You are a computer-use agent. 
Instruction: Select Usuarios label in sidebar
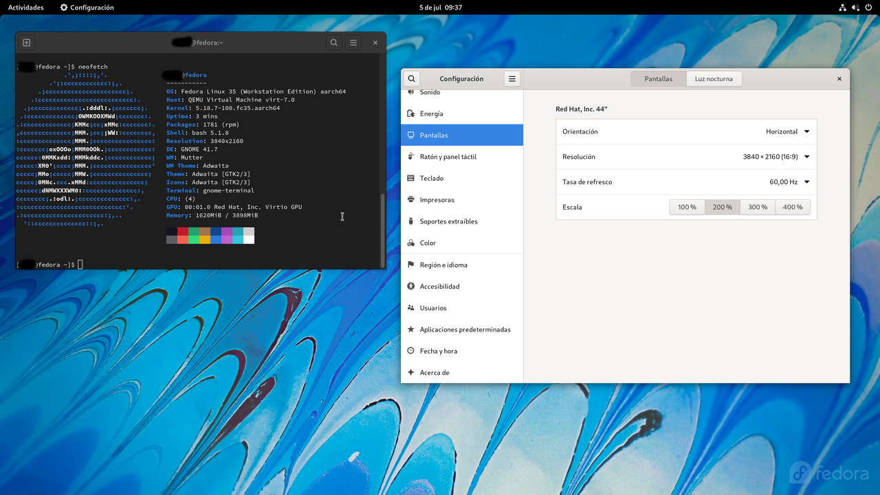[x=433, y=308]
